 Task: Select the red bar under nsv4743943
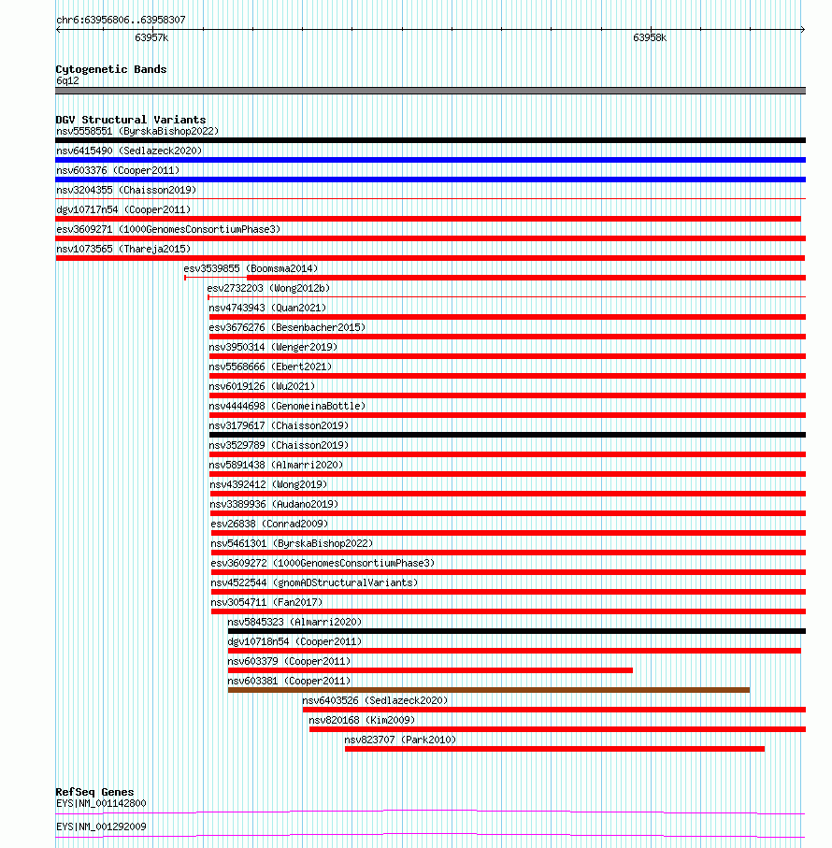(x=508, y=317)
